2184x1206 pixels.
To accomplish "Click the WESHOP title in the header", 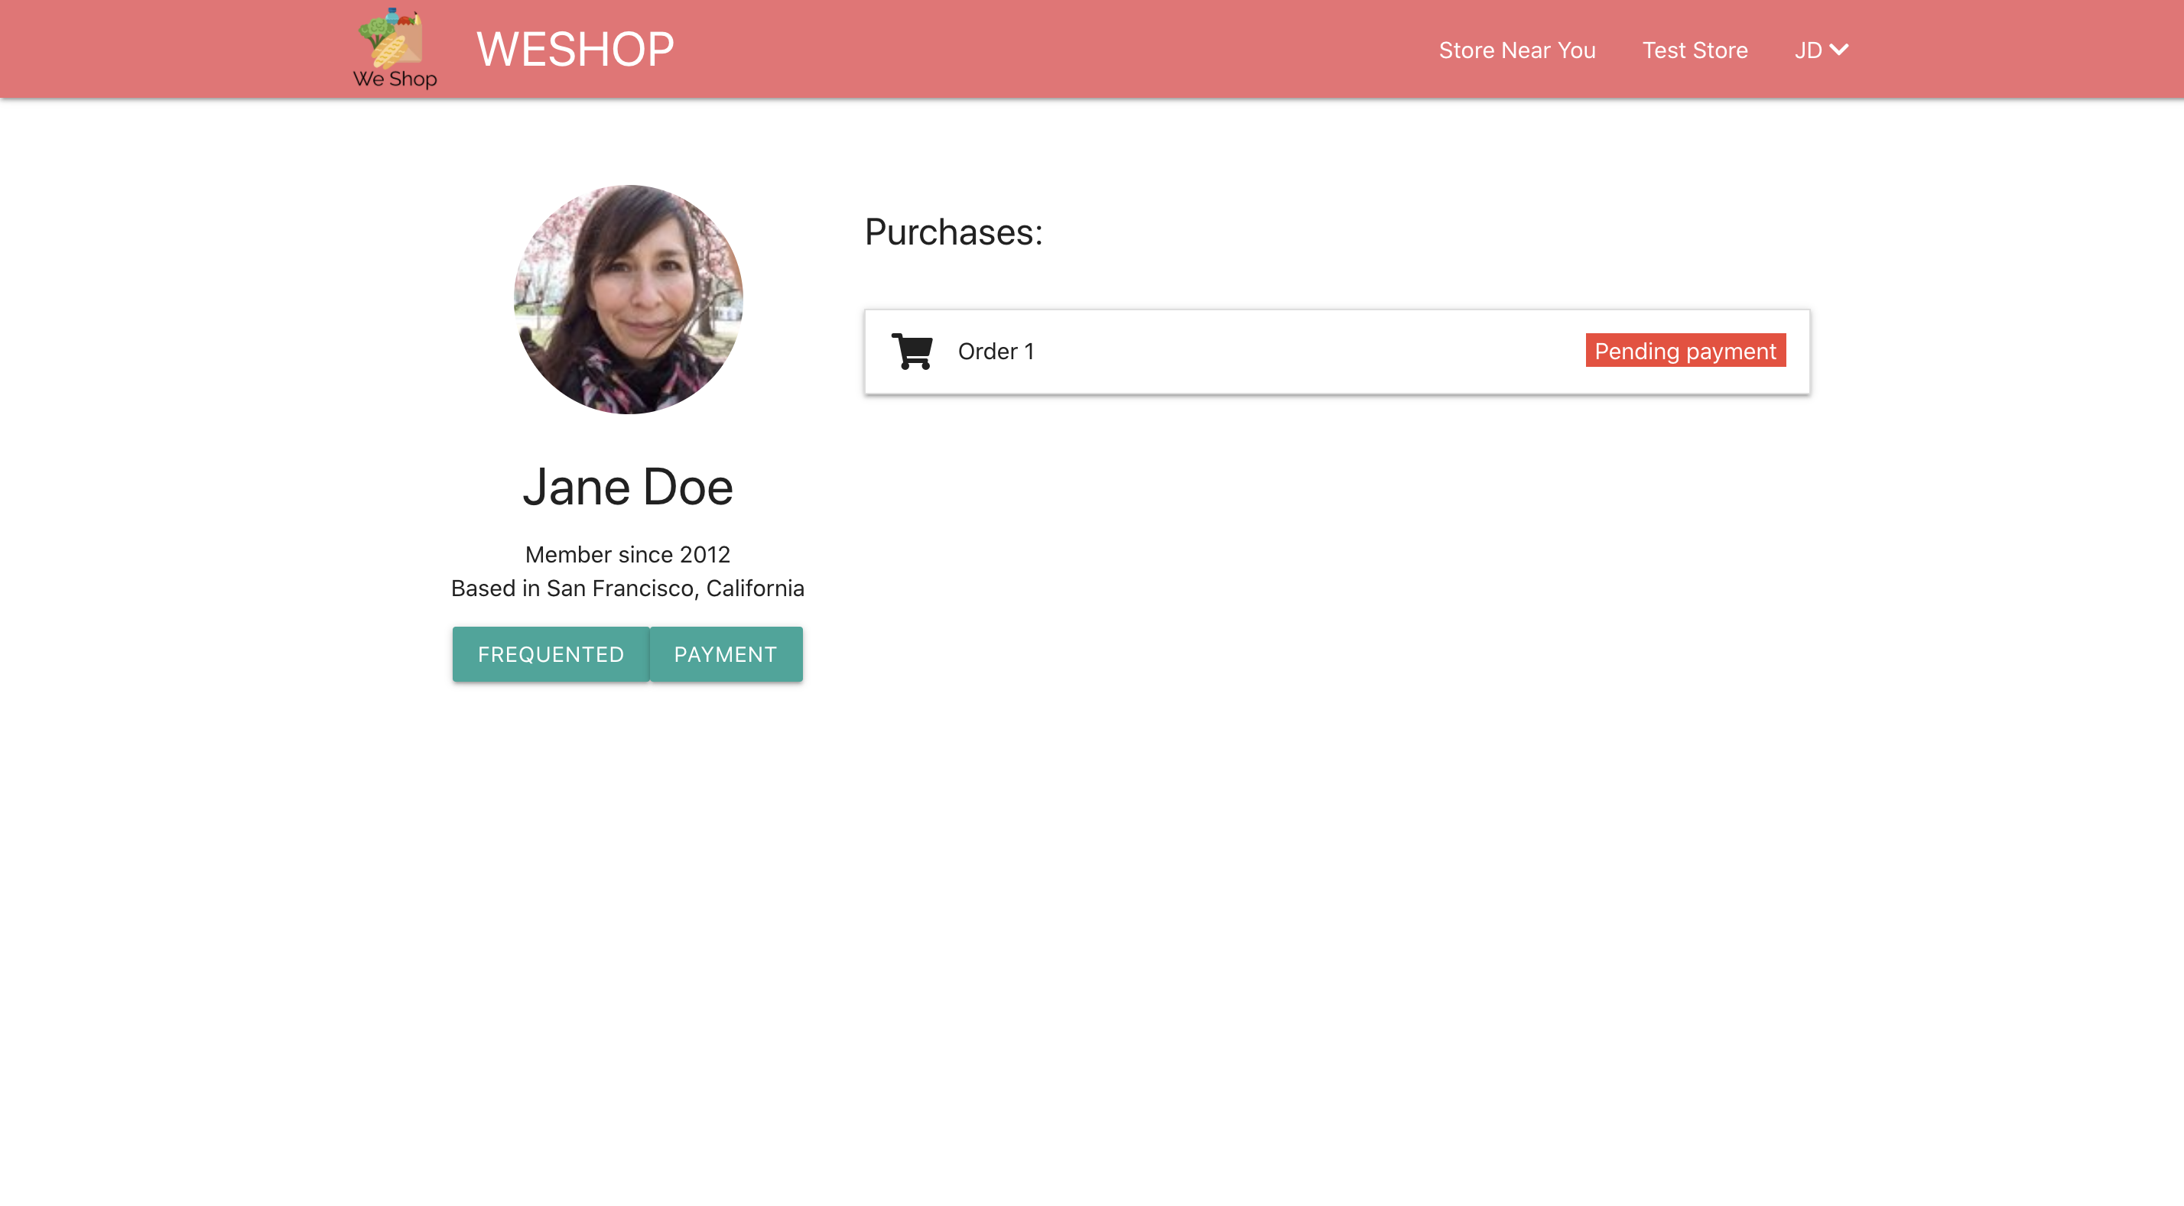I will click(x=575, y=49).
